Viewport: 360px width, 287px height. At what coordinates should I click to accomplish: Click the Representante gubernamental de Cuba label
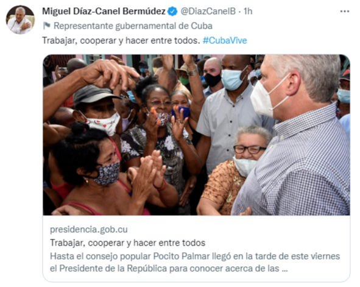click(x=133, y=26)
